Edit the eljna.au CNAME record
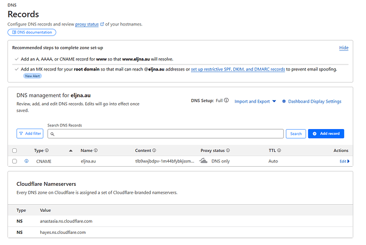 click(344, 161)
